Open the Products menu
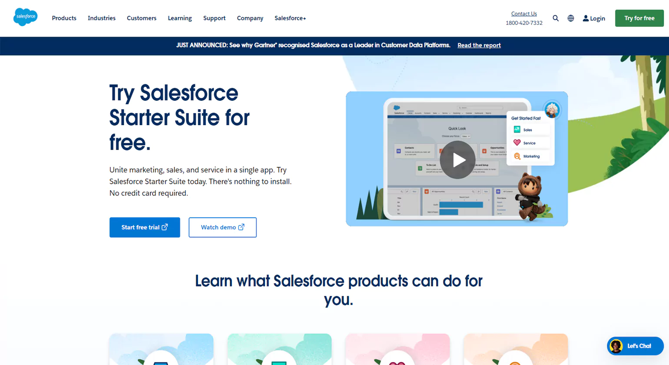Image resolution: width=669 pixels, height=365 pixels. coord(64,18)
